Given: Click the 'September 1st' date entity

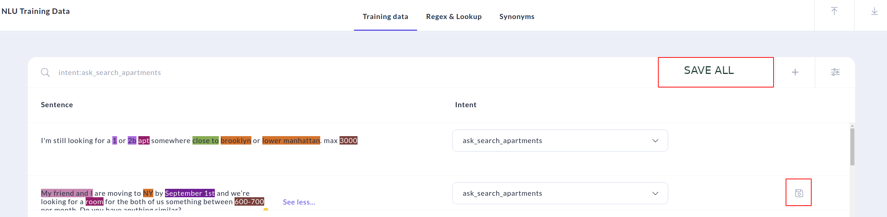Looking at the screenshot, I should pyautogui.click(x=190, y=193).
